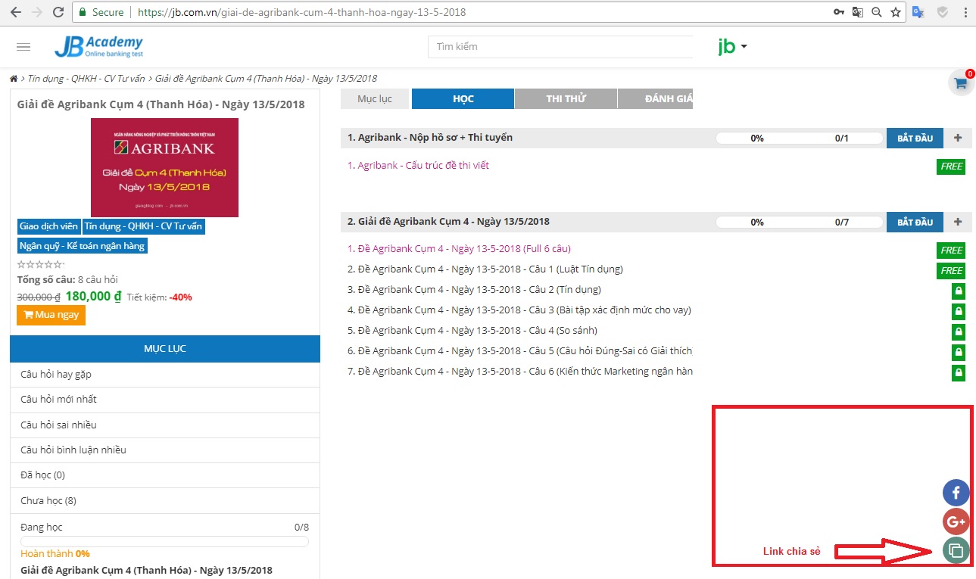Image resolution: width=976 pixels, height=579 pixels.
Task: Go back using browser back arrow
Action: pyautogui.click(x=14, y=12)
